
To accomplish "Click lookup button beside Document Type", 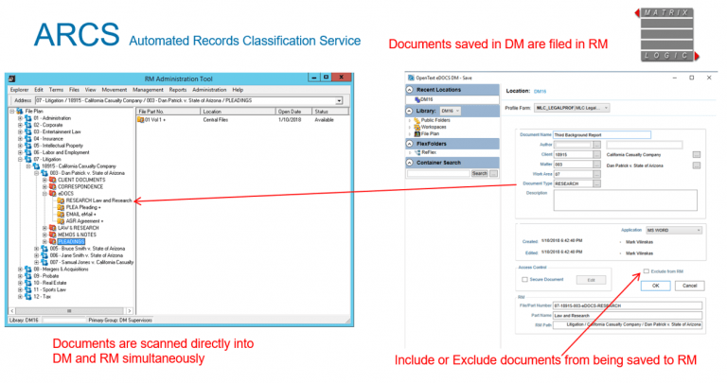I will point(596,183).
